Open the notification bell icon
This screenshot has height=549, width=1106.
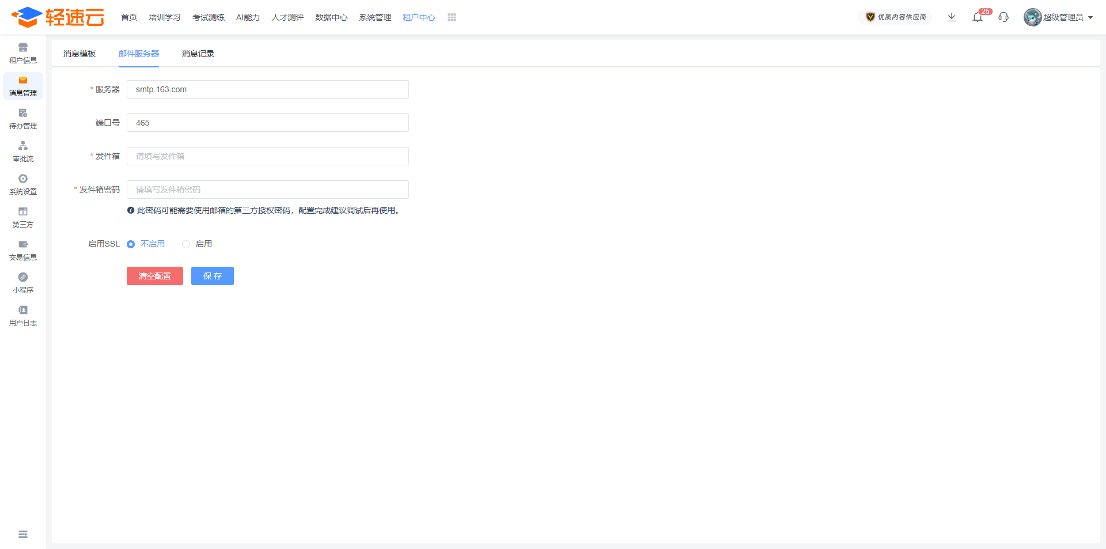pos(978,17)
